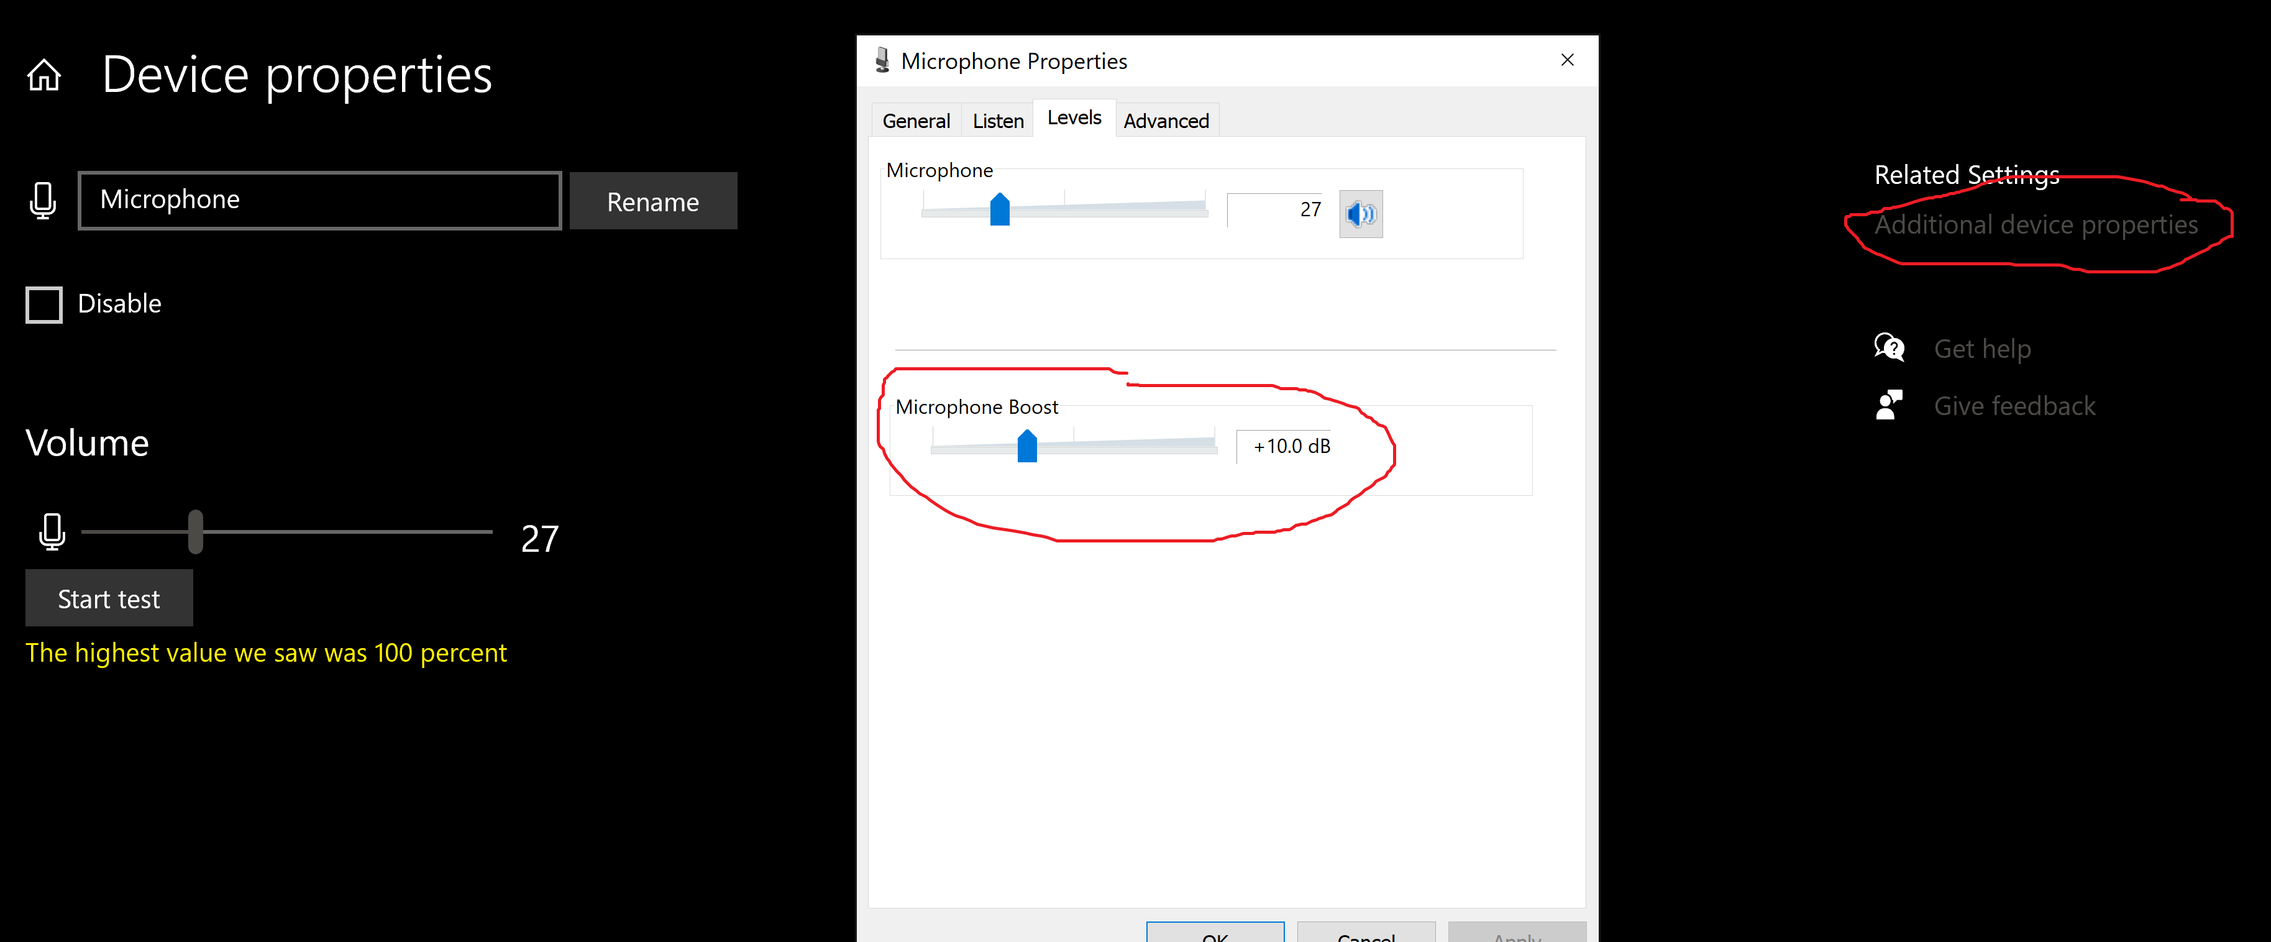Image resolution: width=2271 pixels, height=942 pixels.
Task: Click the mute speaker icon in Levels tab
Action: click(1360, 214)
